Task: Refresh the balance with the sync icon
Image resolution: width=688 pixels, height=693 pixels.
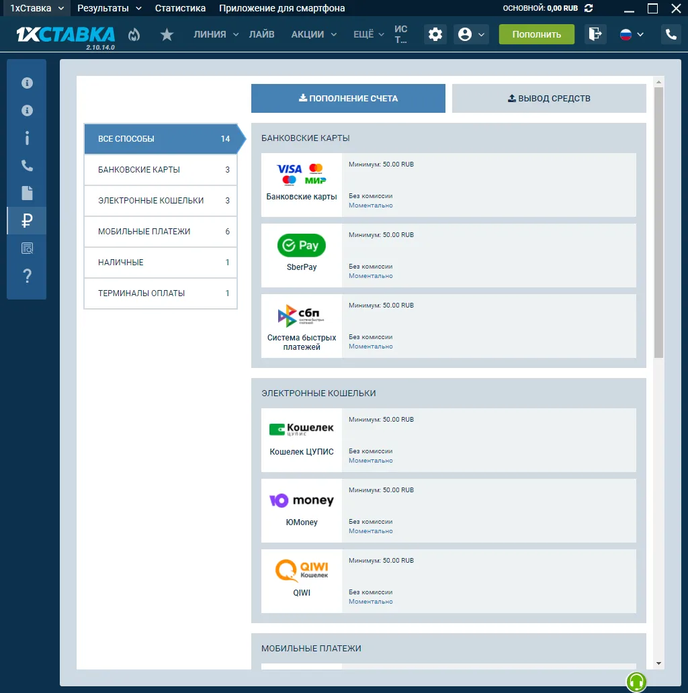Action: (x=589, y=8)
